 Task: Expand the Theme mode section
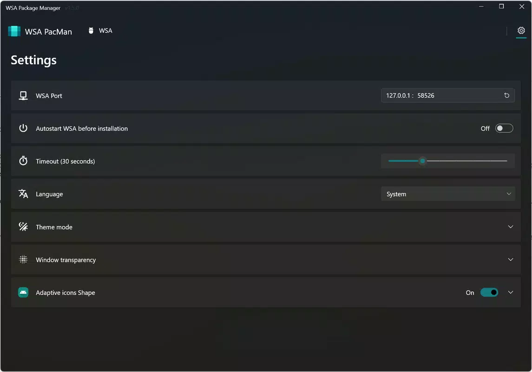click(510, 227)
